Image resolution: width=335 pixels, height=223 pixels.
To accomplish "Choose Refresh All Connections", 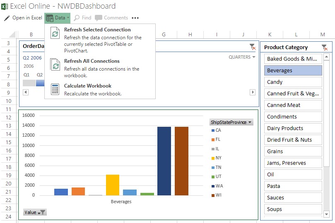I will tap(100, 68).
